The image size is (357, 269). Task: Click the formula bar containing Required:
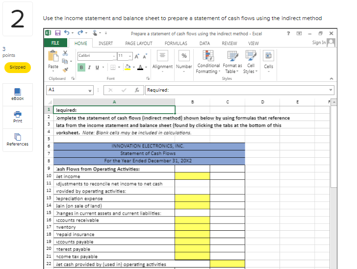pyautogui.click(x=240, y=90)
